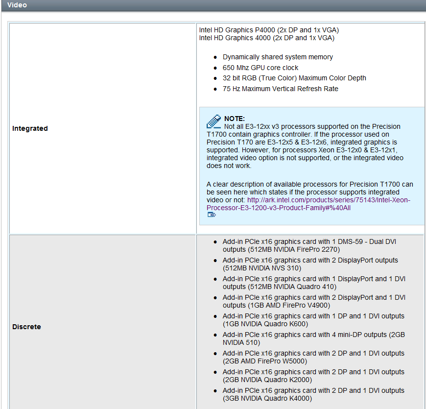This screenshot has width=426, height=409.
Task: Open the ark.intel.com Xeon E3-1200 v3 link
Action: click(x=308, y=204)
